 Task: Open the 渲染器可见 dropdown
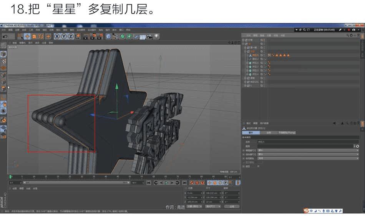tap(308, 154)
